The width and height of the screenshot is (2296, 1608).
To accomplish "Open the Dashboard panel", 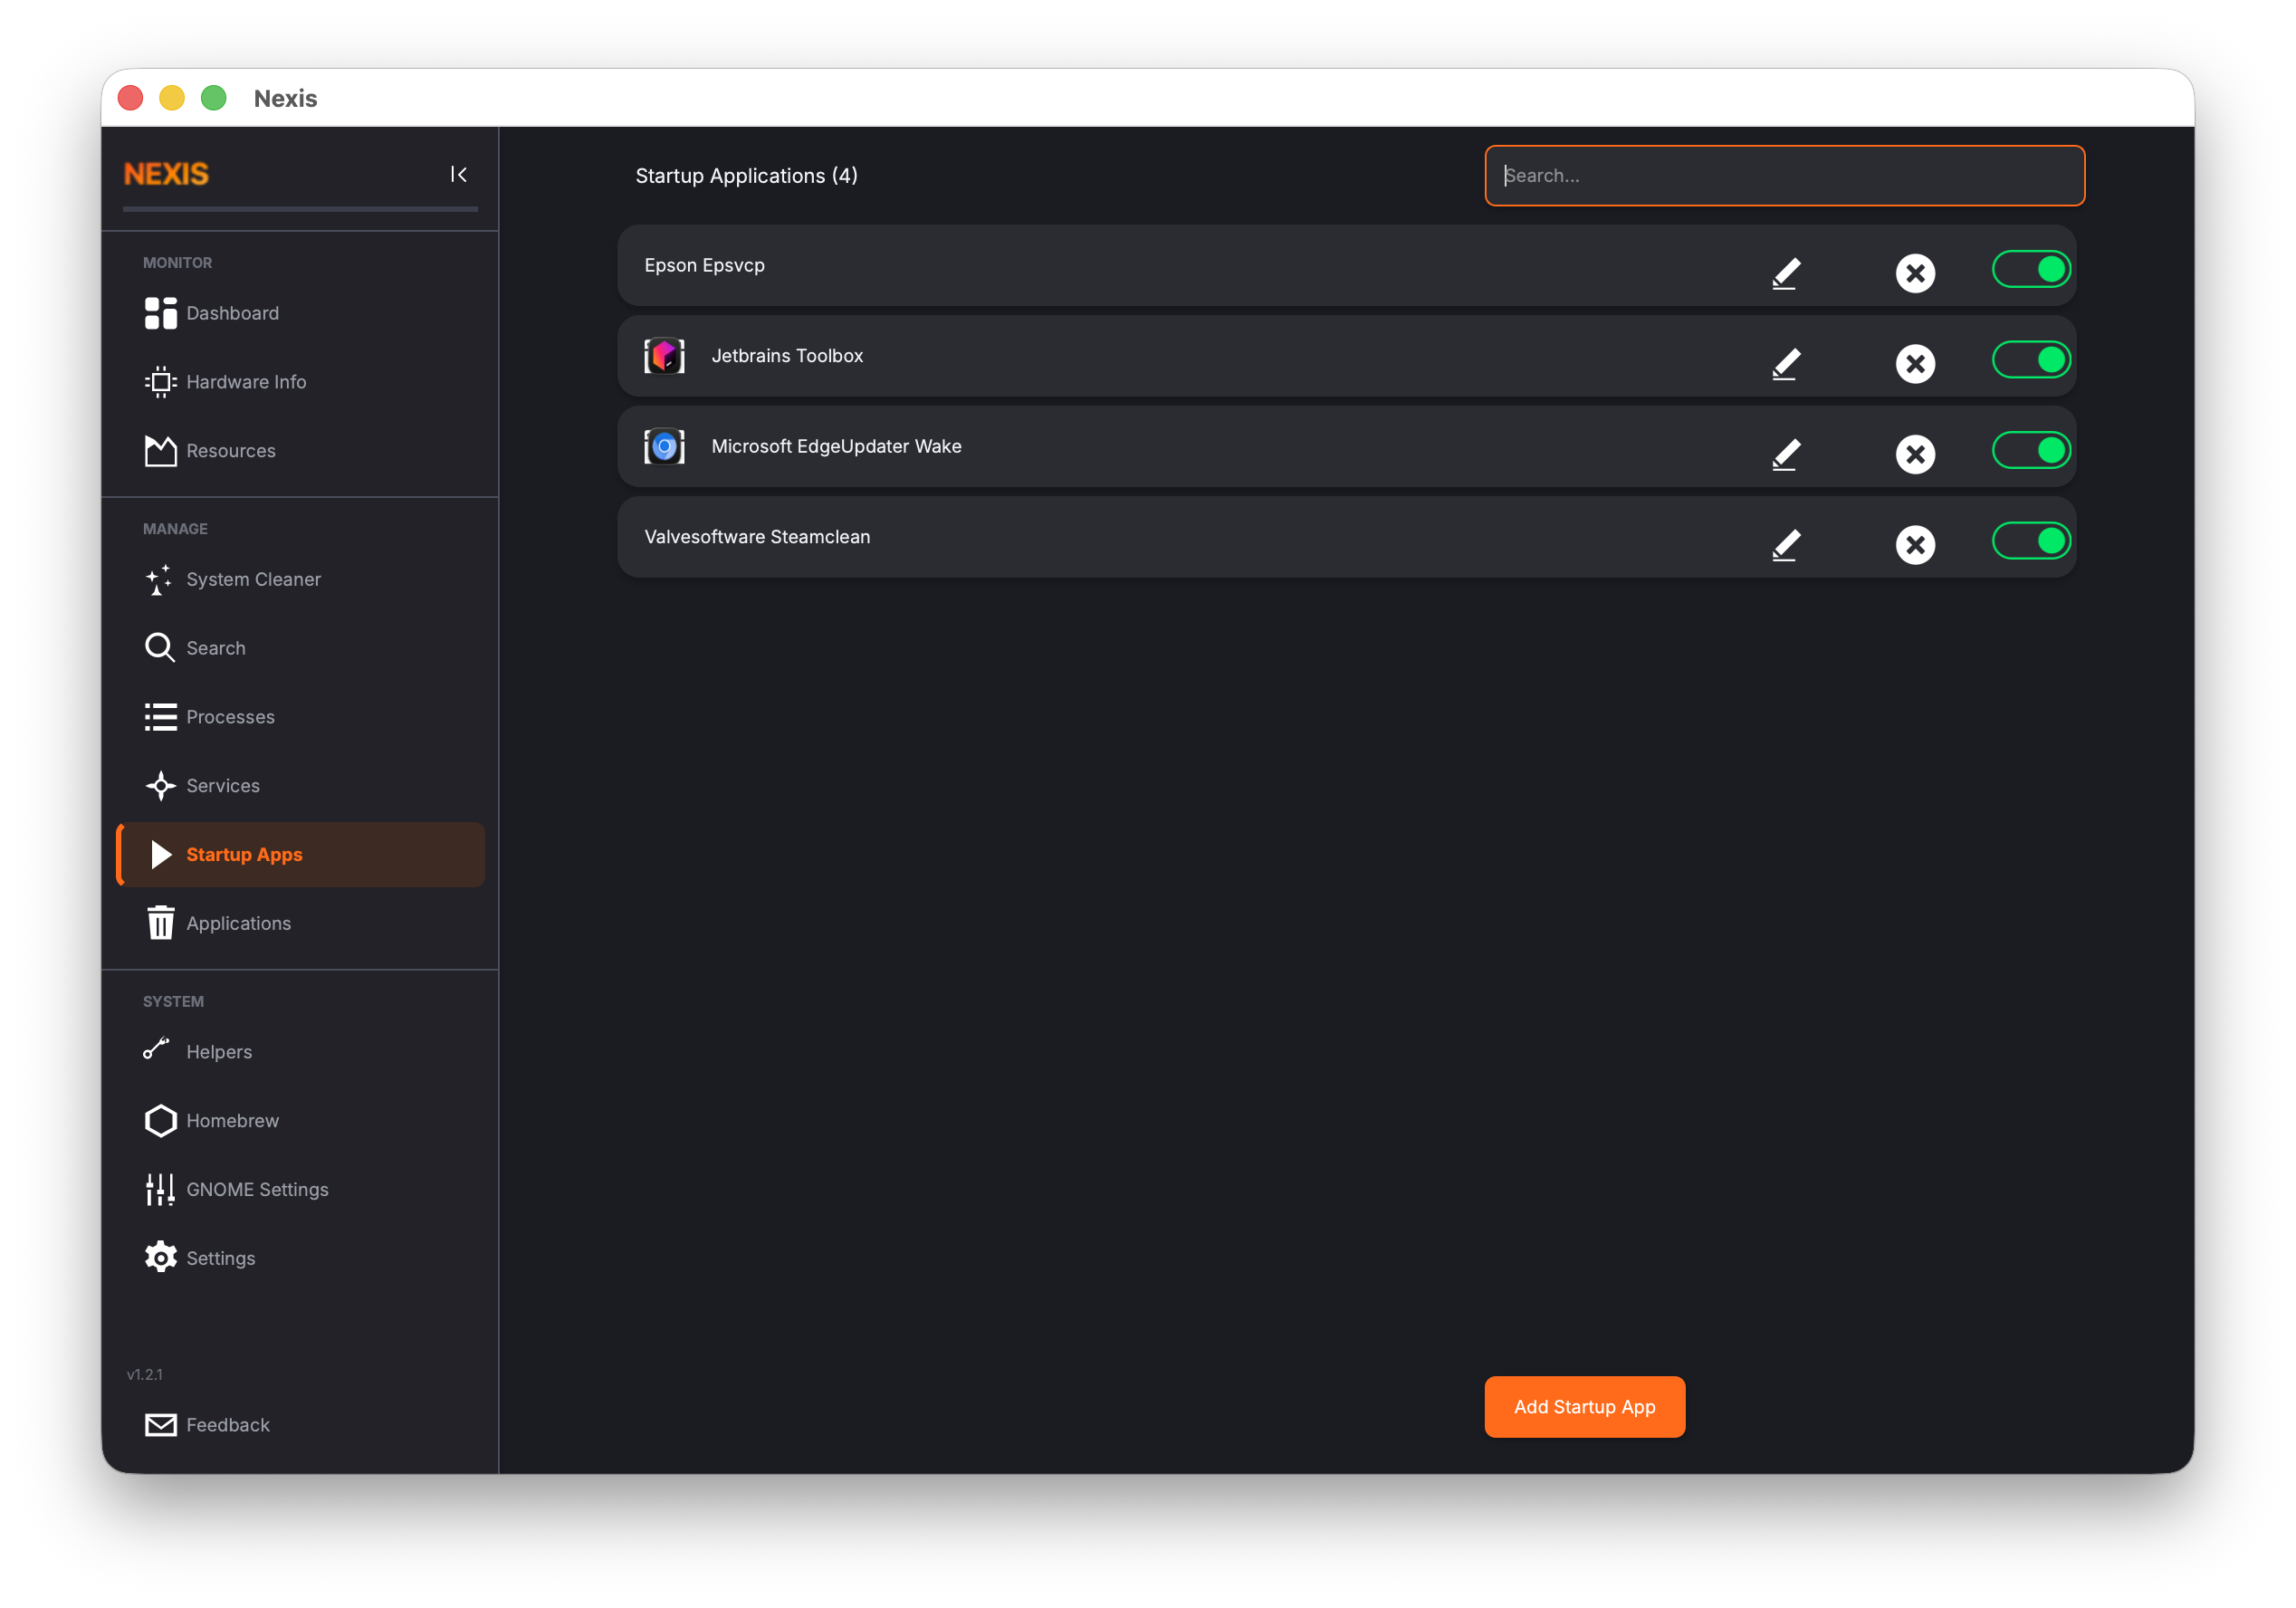I will click(232, 313).
